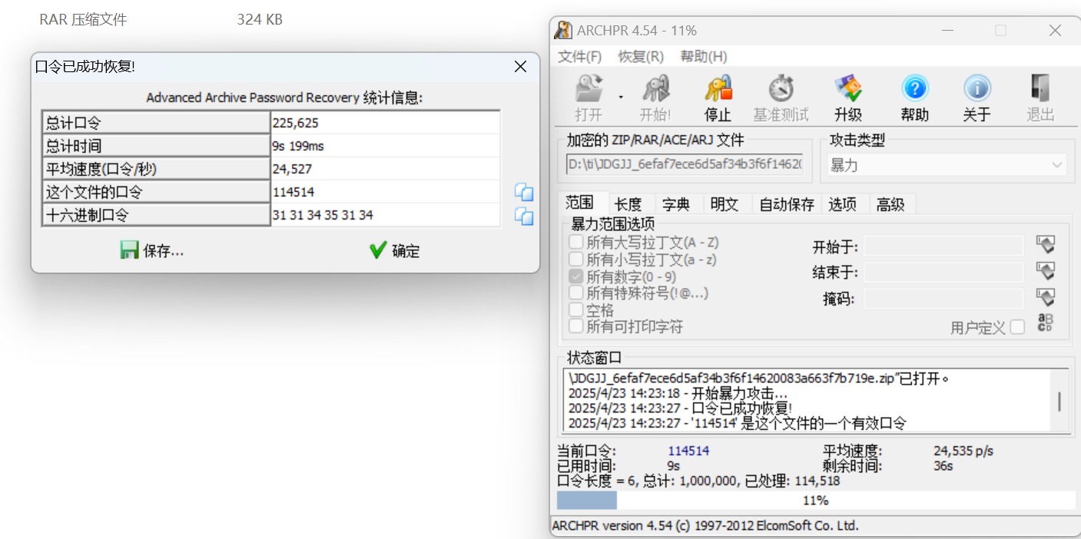Click the 开始于 input field
This screenshot has height=539, width=1081.
pos(943,246)
